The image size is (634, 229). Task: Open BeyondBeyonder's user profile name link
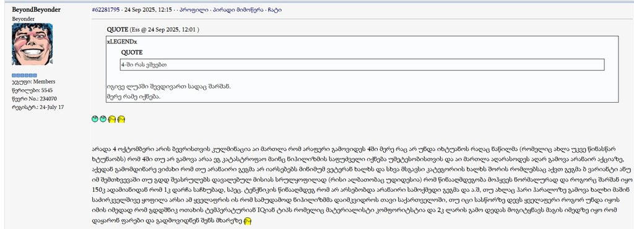(37, 10)
